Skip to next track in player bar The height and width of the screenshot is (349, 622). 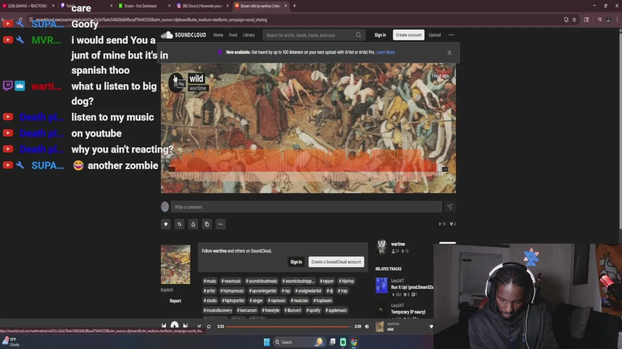tap(185, 326)
